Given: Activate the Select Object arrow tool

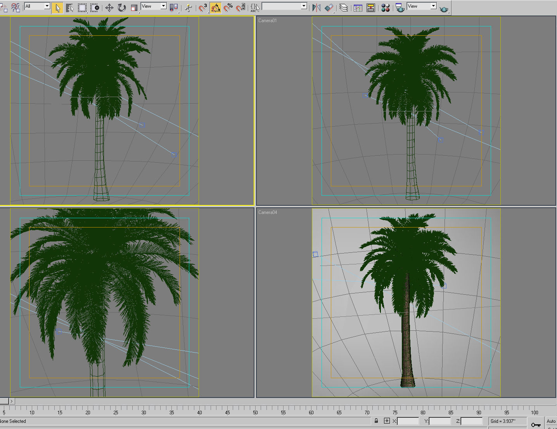Looking at the screenshot, I should [x=57, y=8].
